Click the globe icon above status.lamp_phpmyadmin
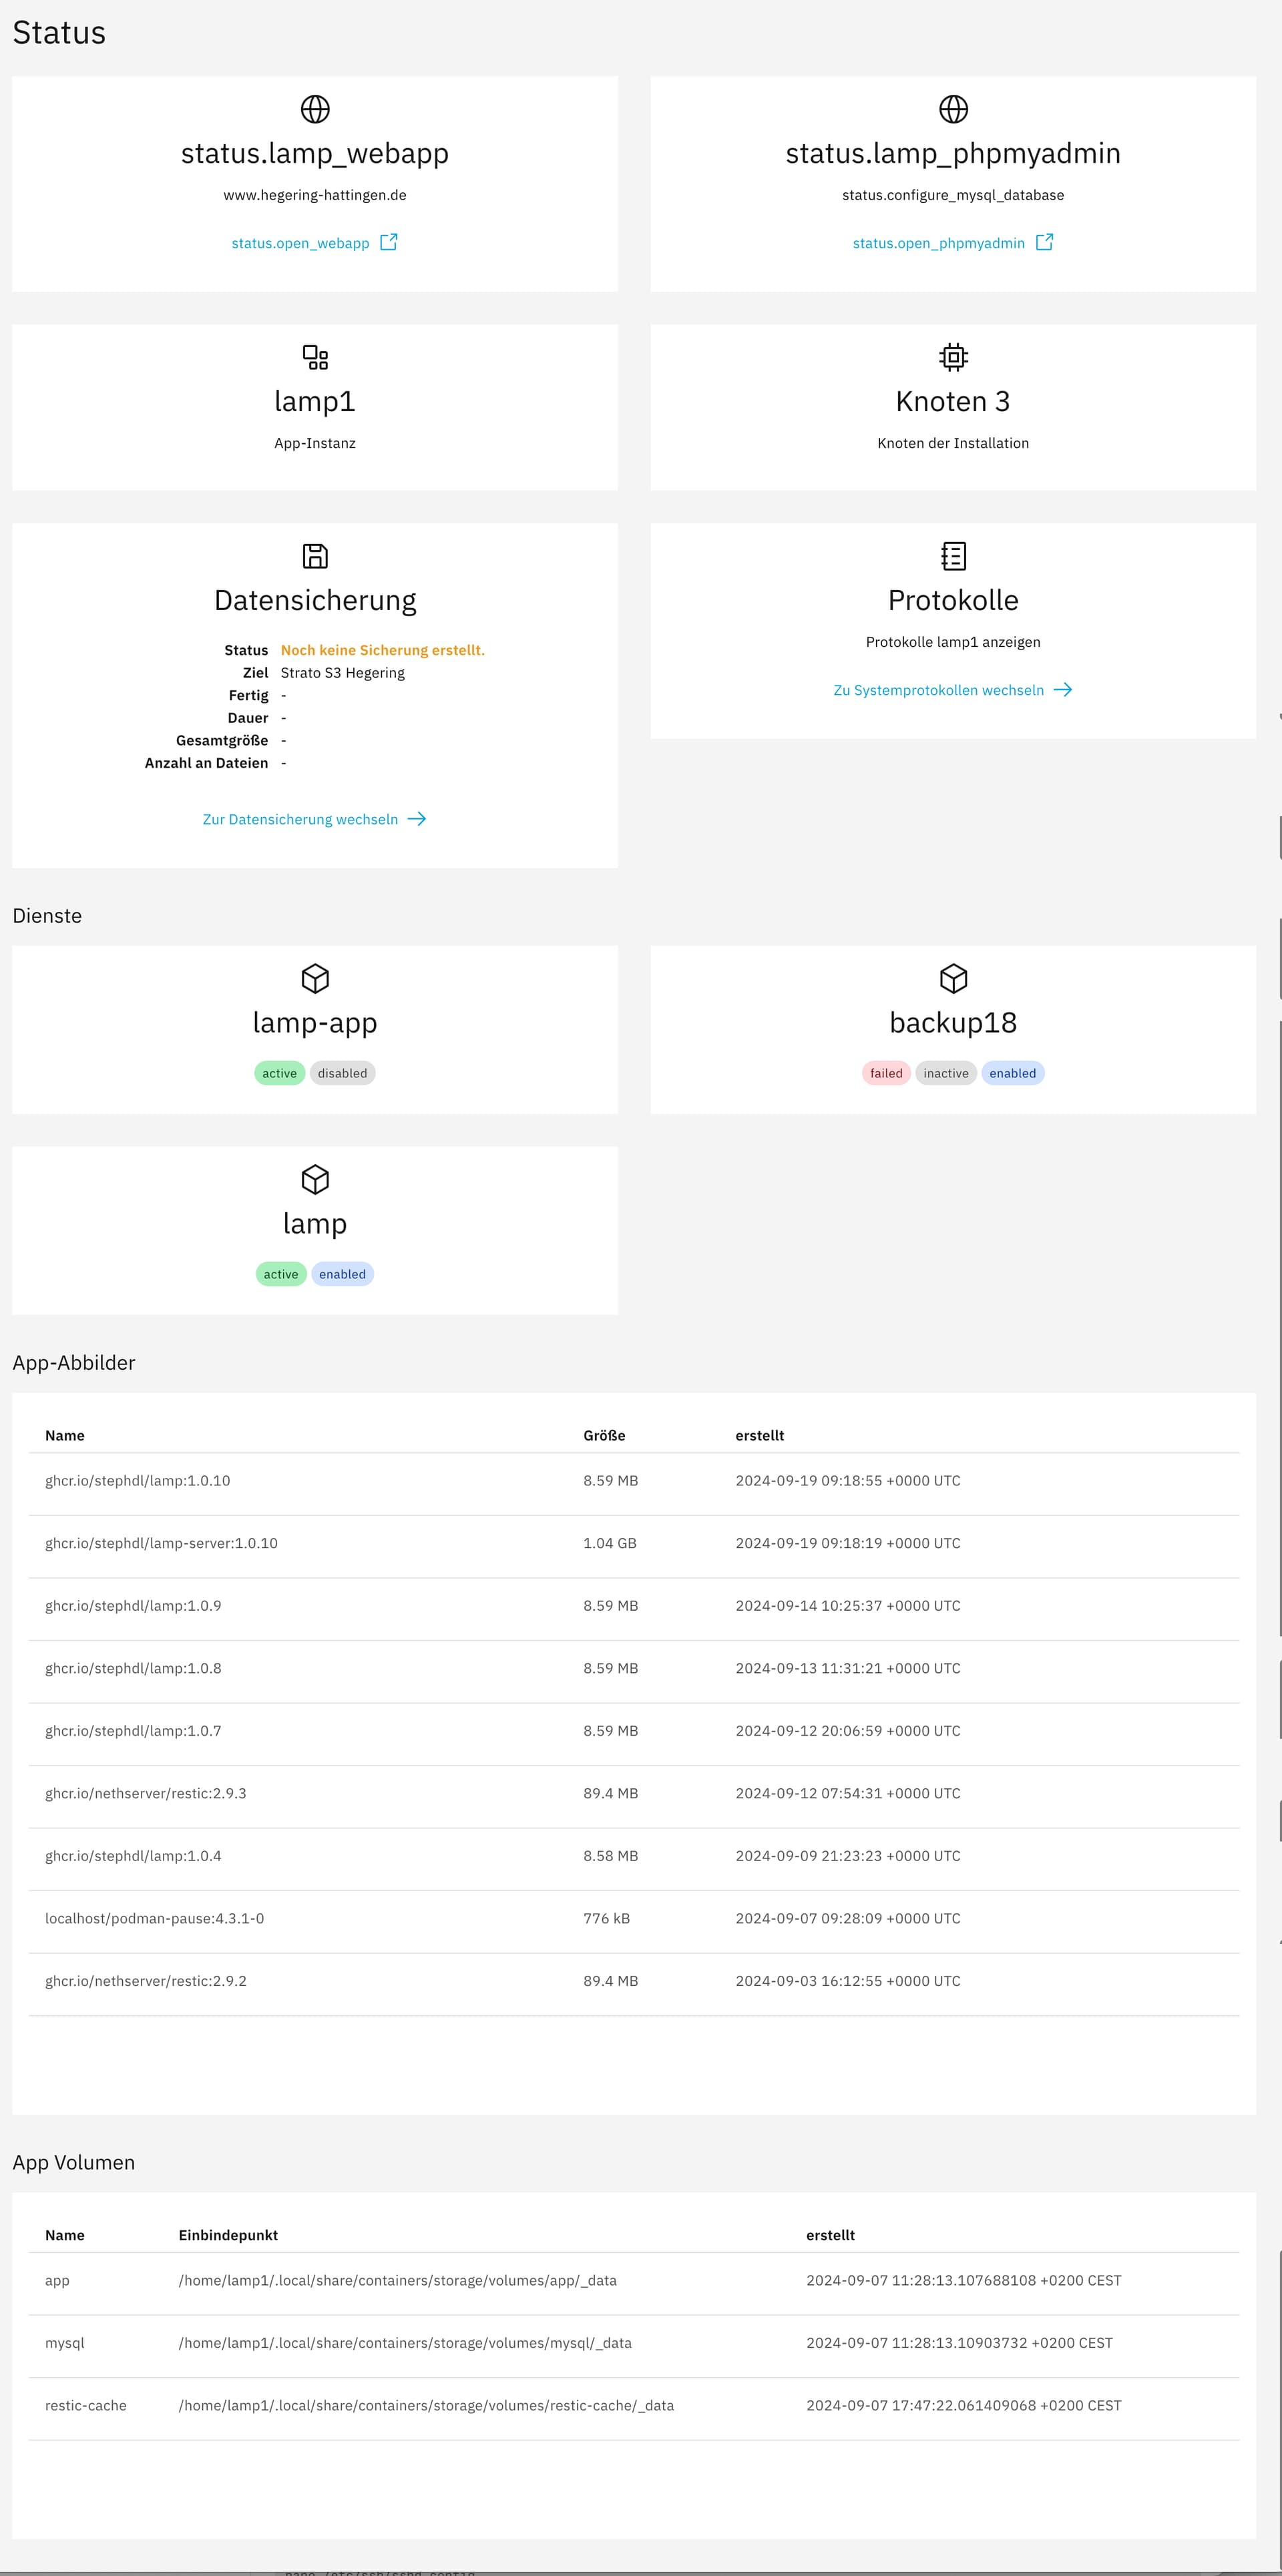 953,109
